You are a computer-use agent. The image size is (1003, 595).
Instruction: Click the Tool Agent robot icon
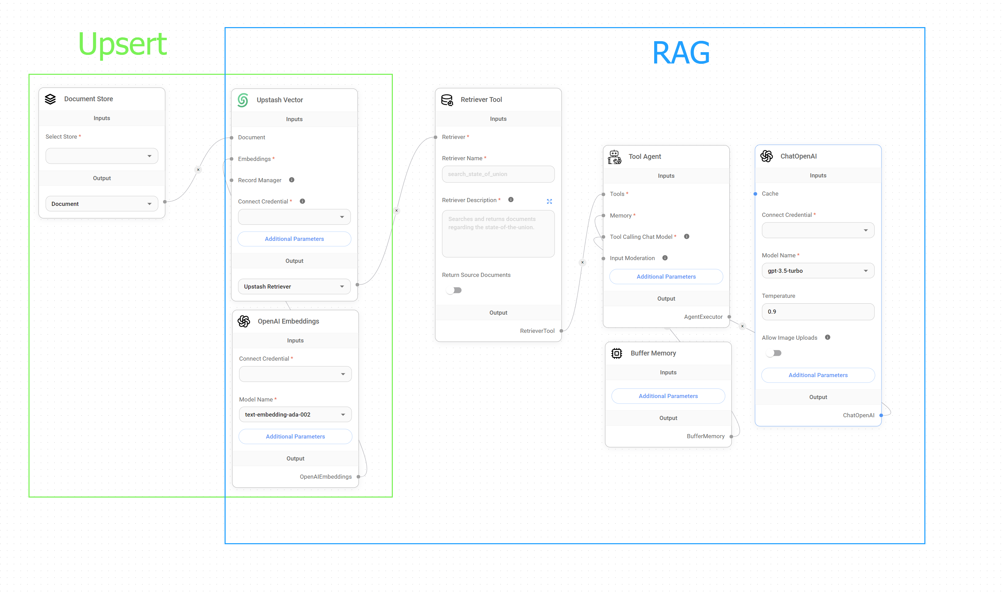click(614, 156)
